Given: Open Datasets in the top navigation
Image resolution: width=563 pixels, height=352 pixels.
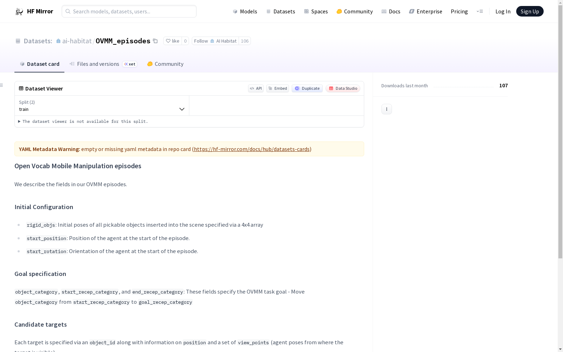Looking at the screenshot, I should 280,11.
